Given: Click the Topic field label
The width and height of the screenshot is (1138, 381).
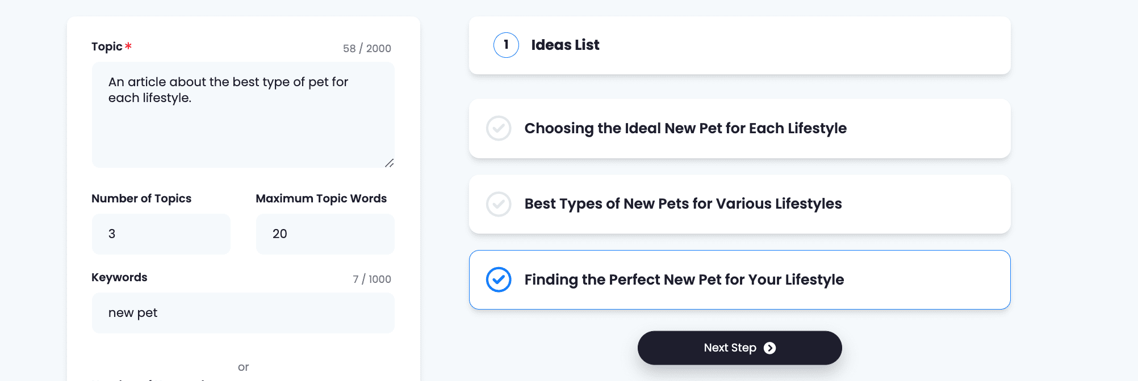Looking at the screenshot, I should point(107,46).
